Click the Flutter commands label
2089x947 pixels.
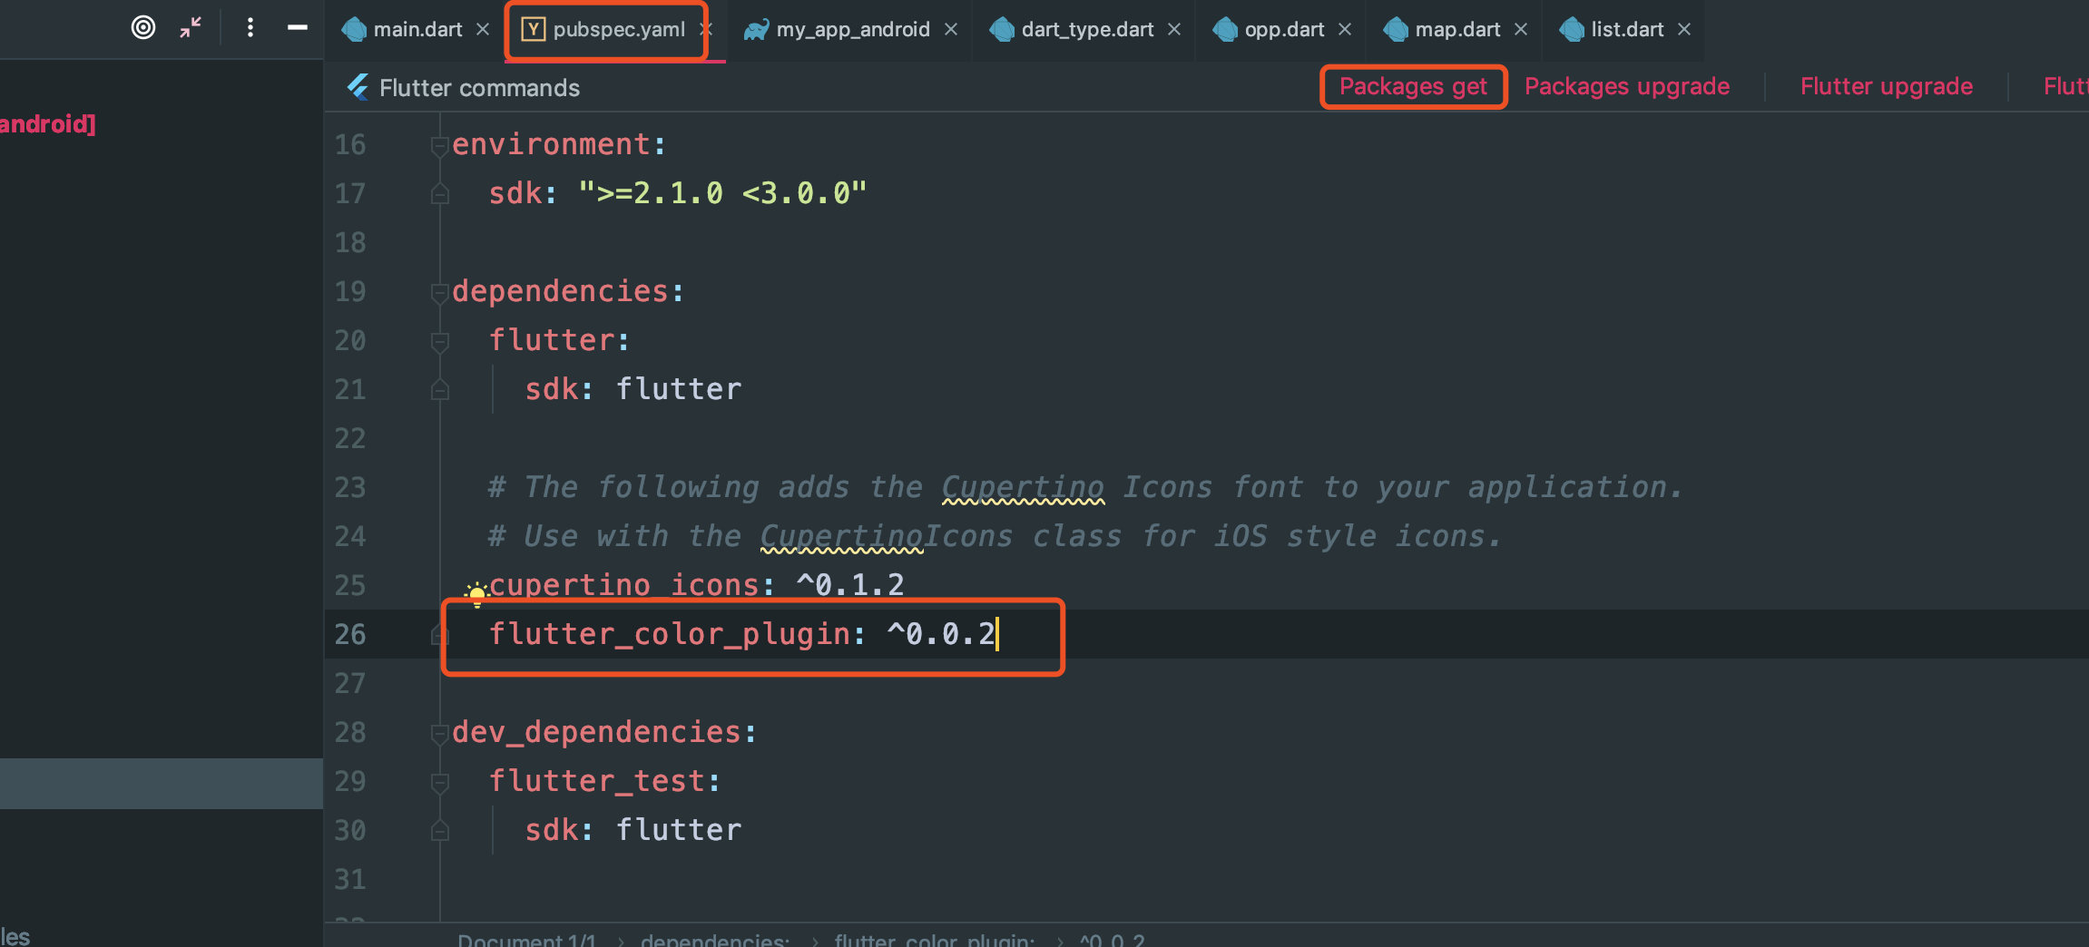[479, 88]
